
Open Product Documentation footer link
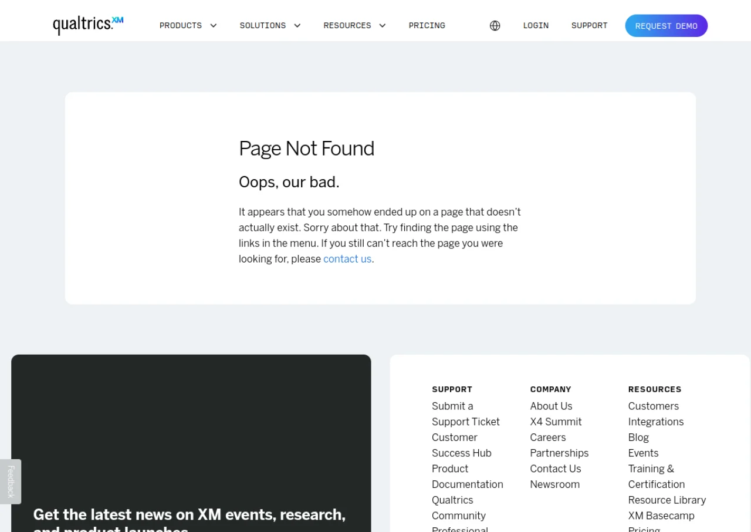468,476
